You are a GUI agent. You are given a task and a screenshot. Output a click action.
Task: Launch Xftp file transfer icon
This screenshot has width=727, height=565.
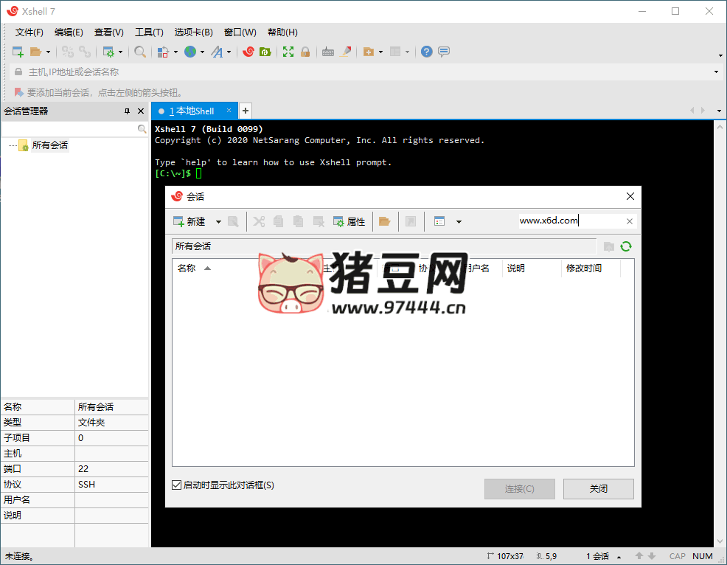[265, 52]
